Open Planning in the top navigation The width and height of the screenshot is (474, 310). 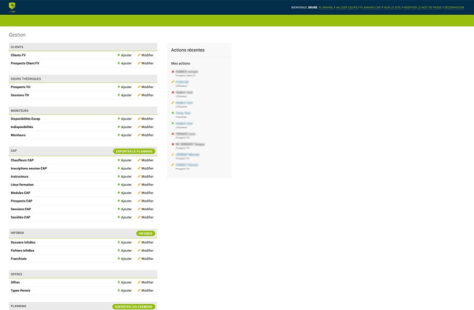[x=326, y=8]
